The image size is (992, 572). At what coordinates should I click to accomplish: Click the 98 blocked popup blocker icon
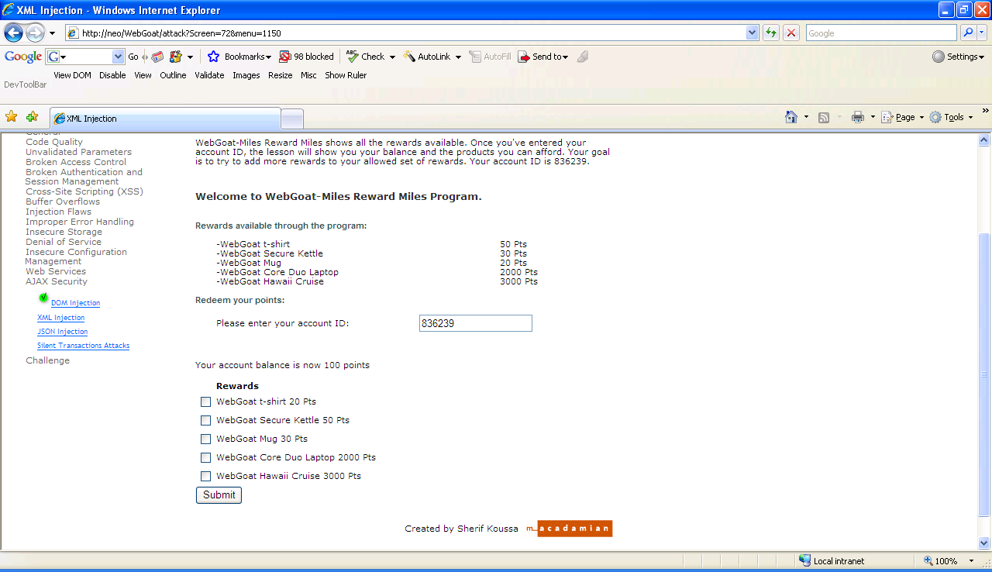306,57
